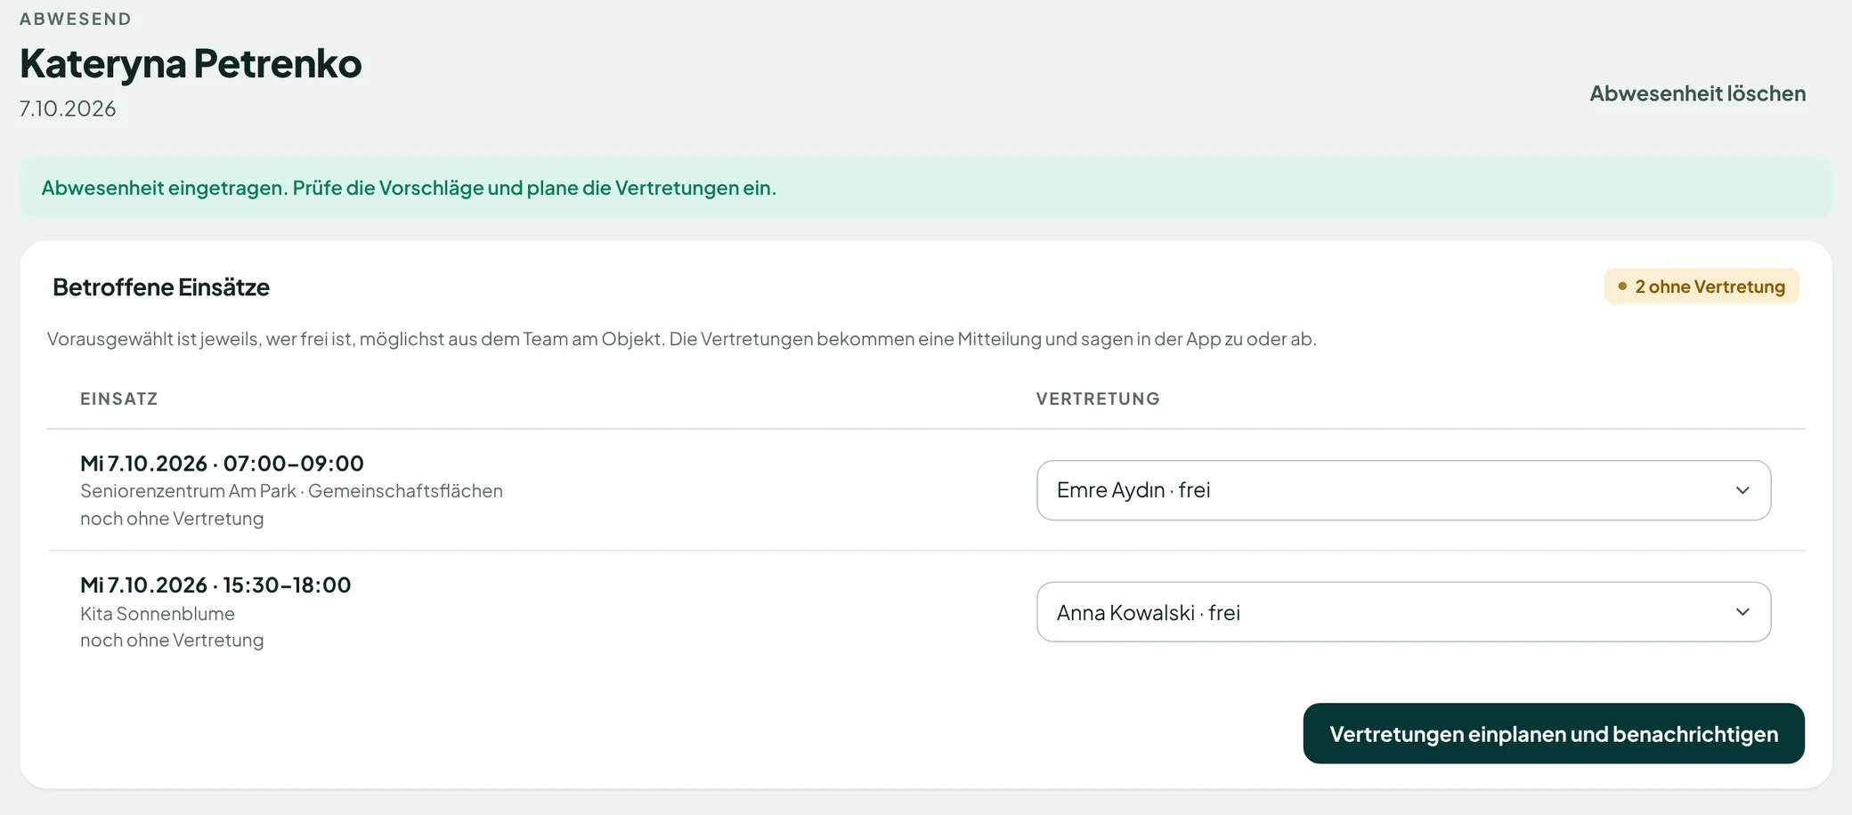Select the Mi 7.10.2026 · 07:00–09:00 shift
Viewport: 1852px width, 815px height.
[x=222, y=464]
